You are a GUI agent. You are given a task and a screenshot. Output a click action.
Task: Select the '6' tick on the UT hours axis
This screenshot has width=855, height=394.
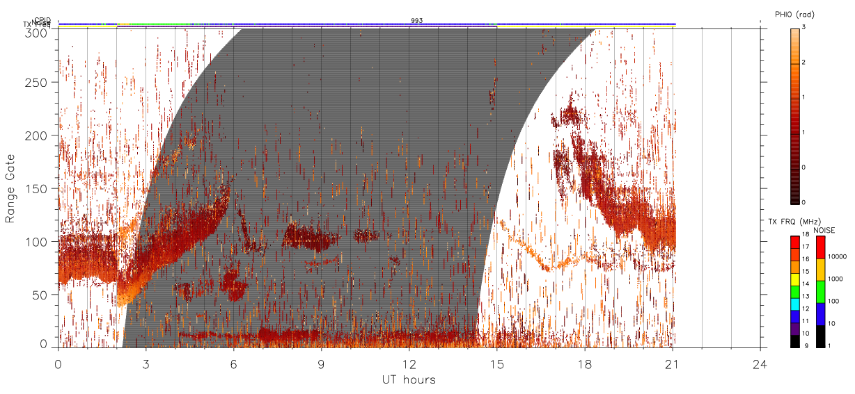pos(233,363)
